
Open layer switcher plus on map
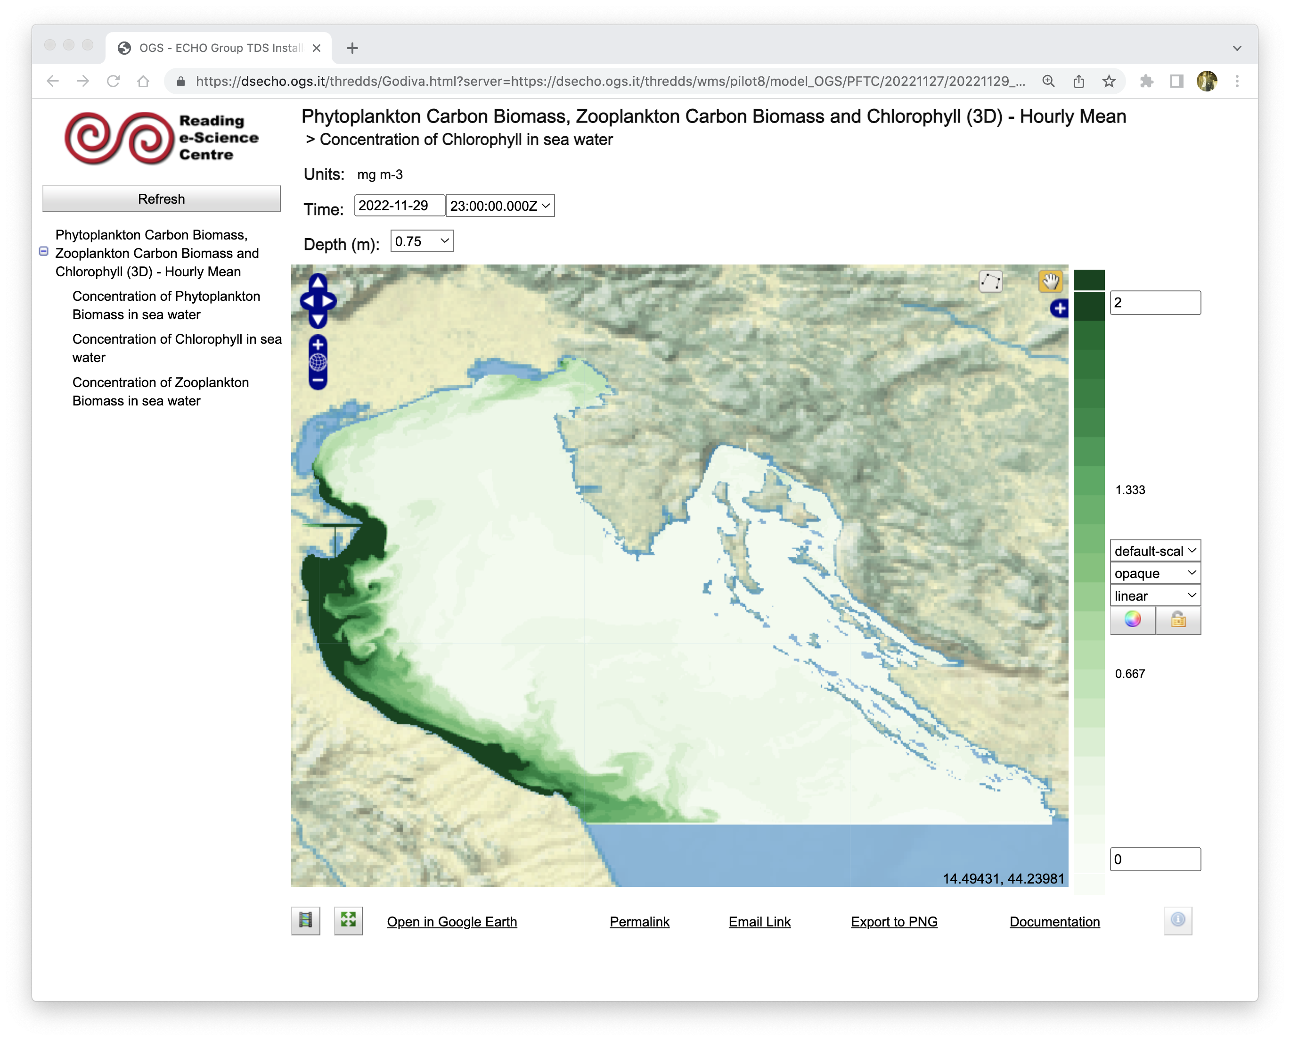(1059, 309)
